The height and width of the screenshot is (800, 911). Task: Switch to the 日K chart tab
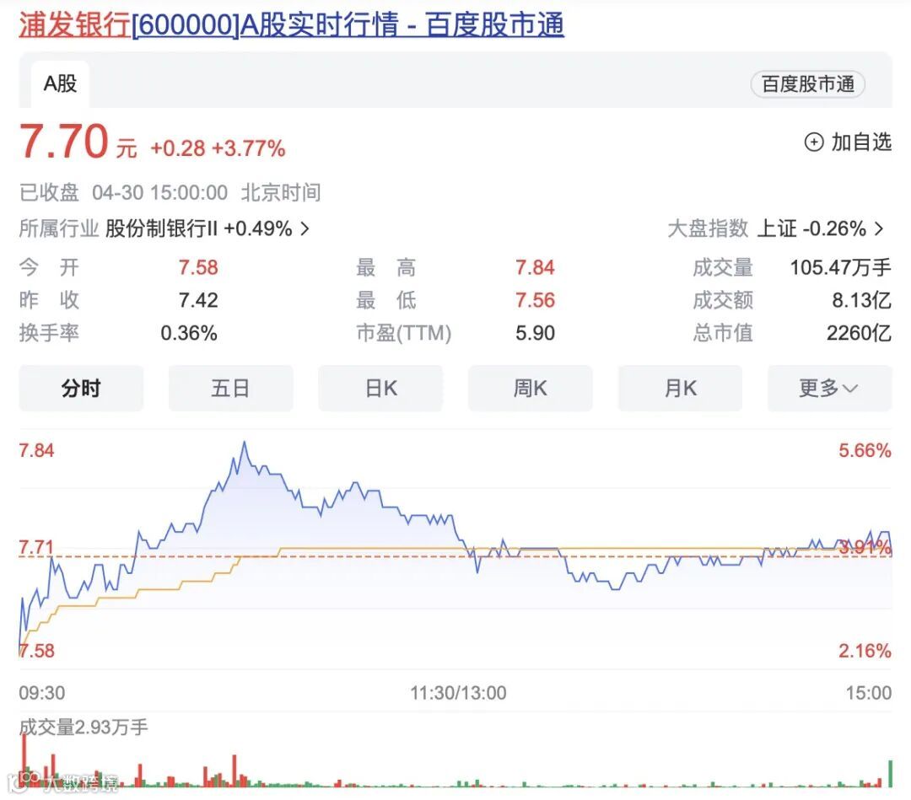380,388
